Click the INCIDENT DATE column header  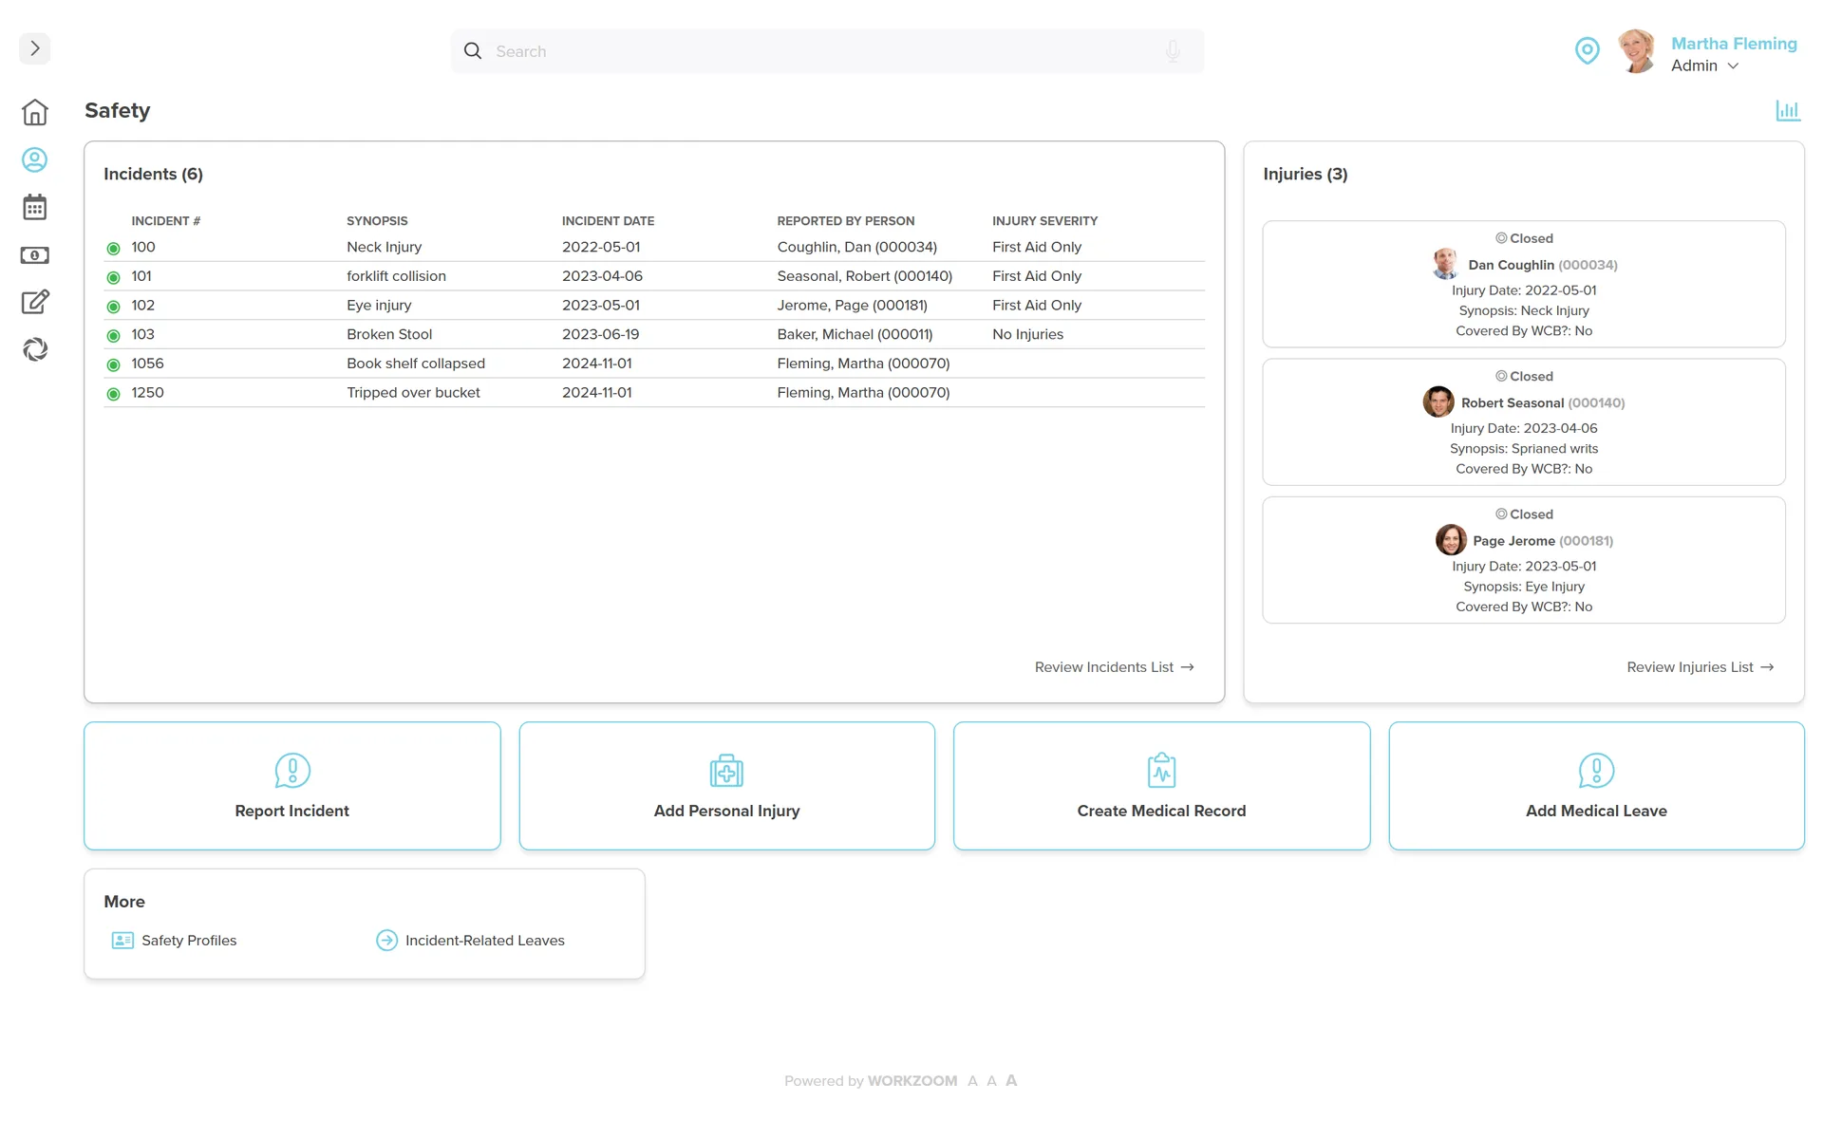[608, 221]
